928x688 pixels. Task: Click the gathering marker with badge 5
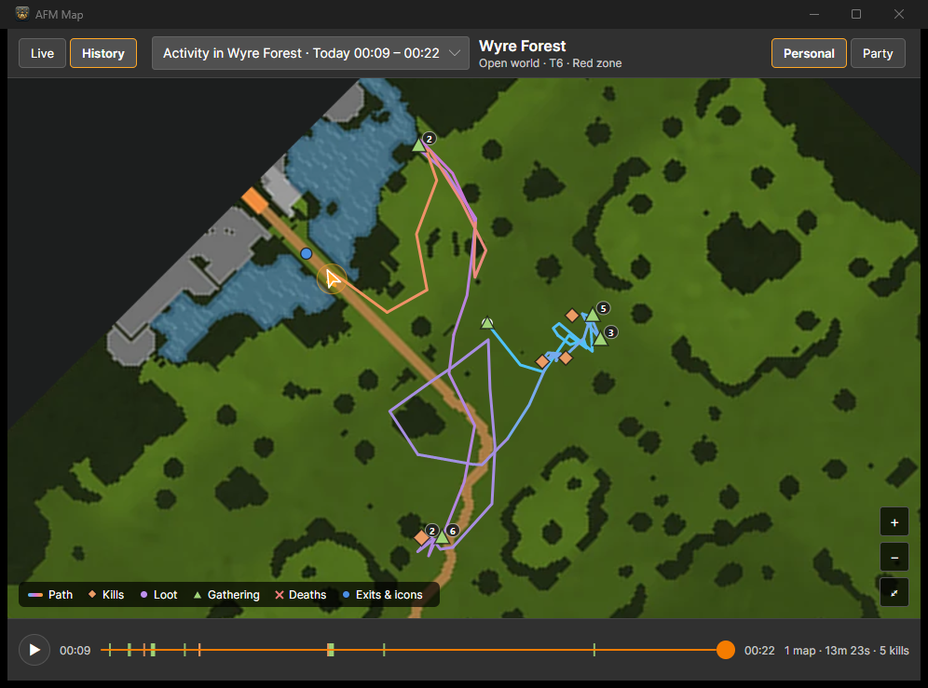[x=593, y=315]
